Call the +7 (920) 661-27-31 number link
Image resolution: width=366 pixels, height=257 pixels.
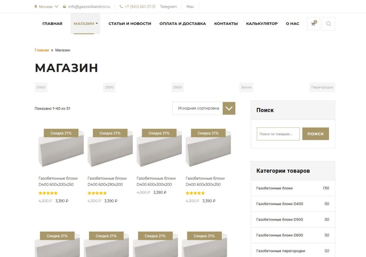coord(140,6)
